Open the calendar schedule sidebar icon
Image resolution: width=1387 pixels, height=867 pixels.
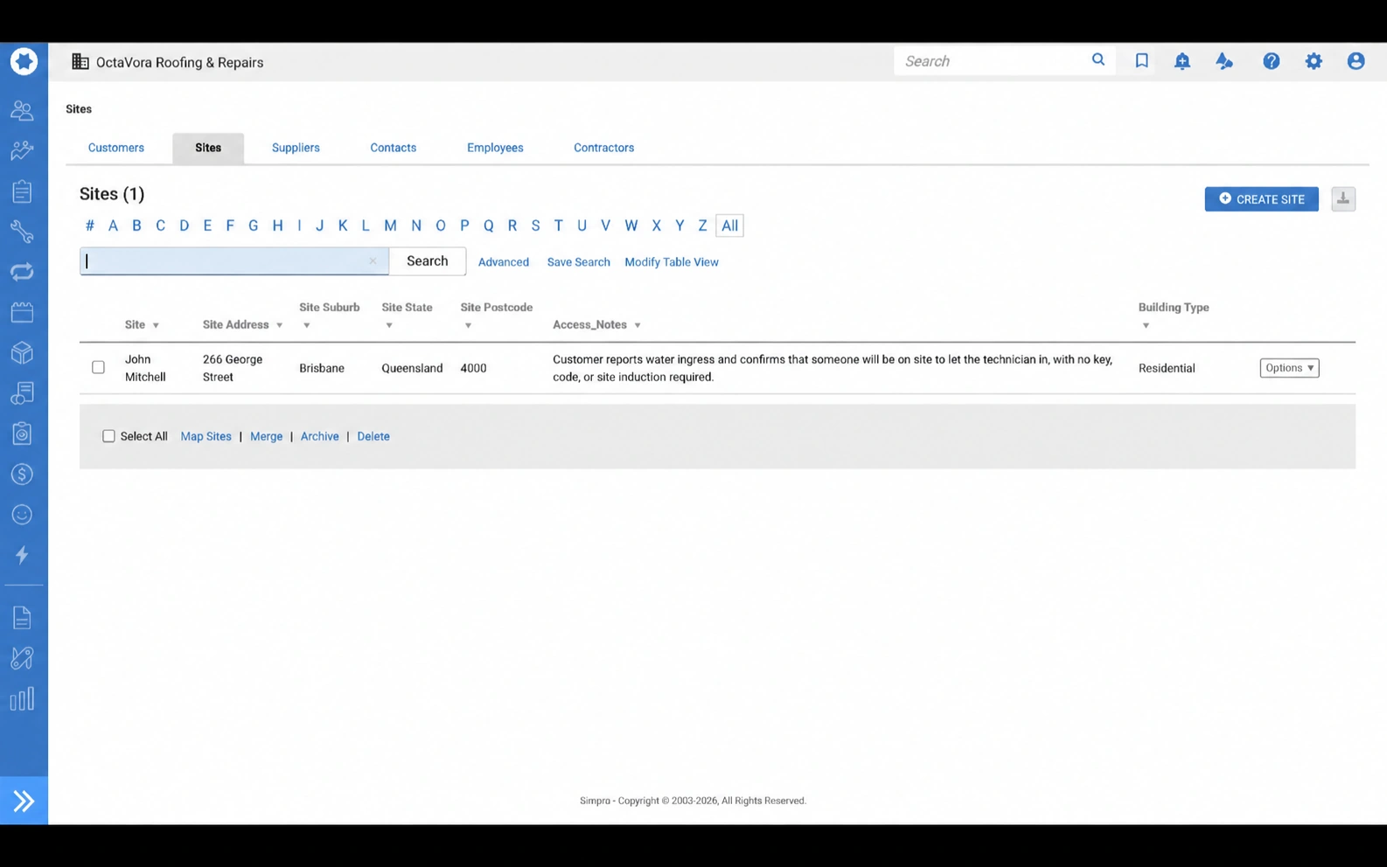22,312
